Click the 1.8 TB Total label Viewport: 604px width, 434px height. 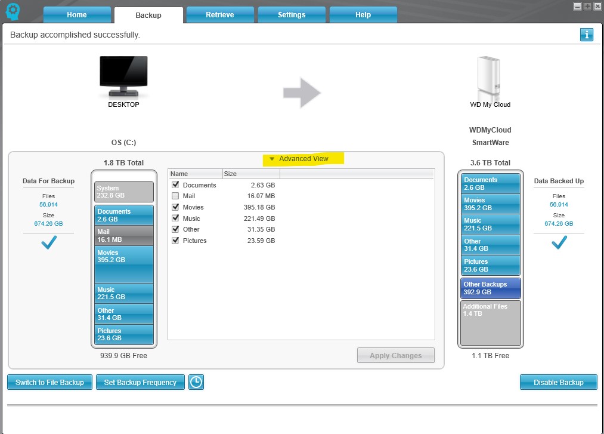(x=123, y=163)
